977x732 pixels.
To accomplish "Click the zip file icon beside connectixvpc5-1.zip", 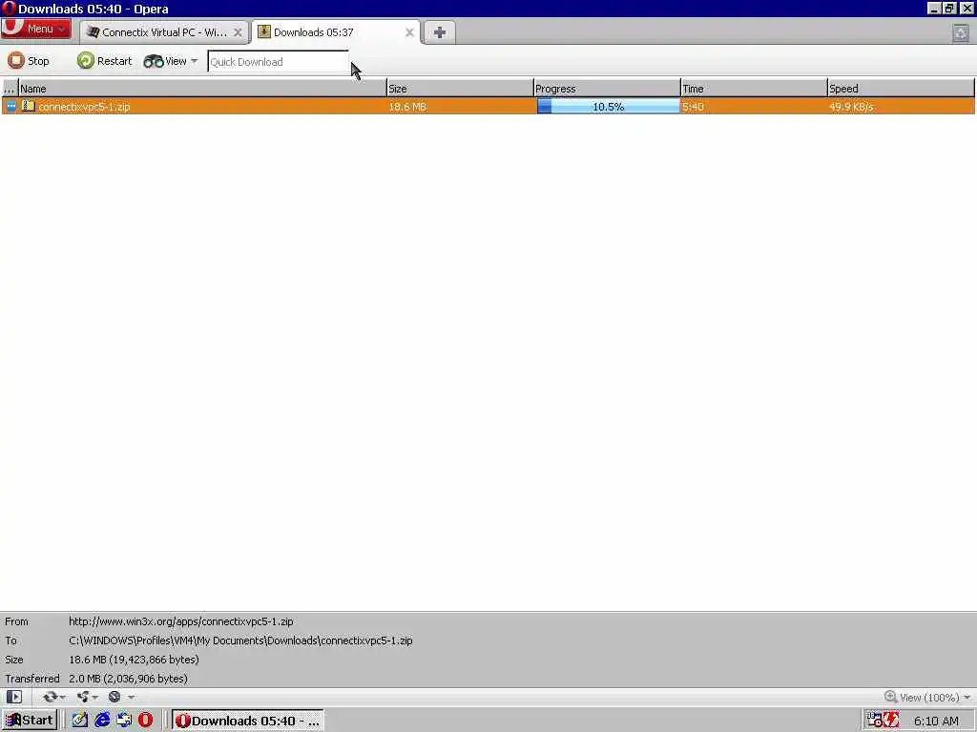I will click(28, 106).
